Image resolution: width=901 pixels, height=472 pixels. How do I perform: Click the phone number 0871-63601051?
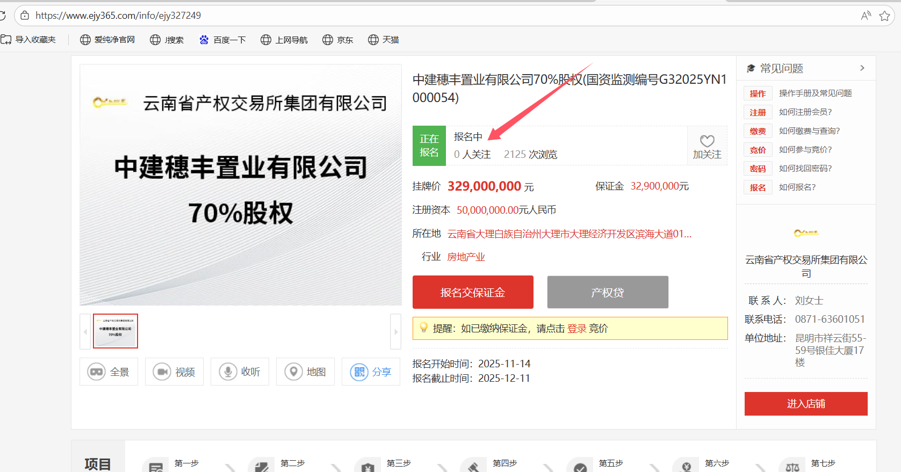[830, 319]
